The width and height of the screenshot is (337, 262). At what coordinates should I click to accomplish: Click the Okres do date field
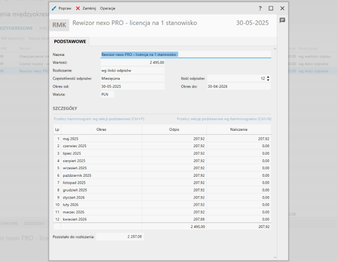tap(239, 86)
